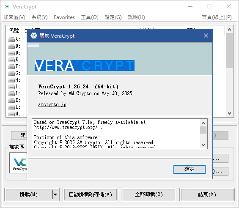This screenshot has width=239, height=208.
Task: Click drive icon for E: row
Action: tap(11, 60)
